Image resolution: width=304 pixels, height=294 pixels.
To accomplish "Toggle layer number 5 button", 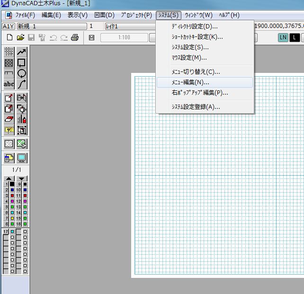I will pos(7,207).
